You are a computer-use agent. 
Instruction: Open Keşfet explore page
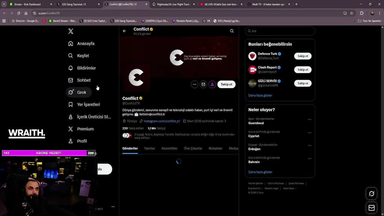point(79,56)
